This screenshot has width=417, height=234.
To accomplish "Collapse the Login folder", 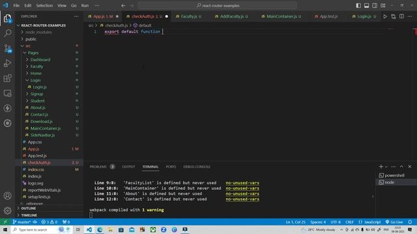I will click(x=35, y=80).
